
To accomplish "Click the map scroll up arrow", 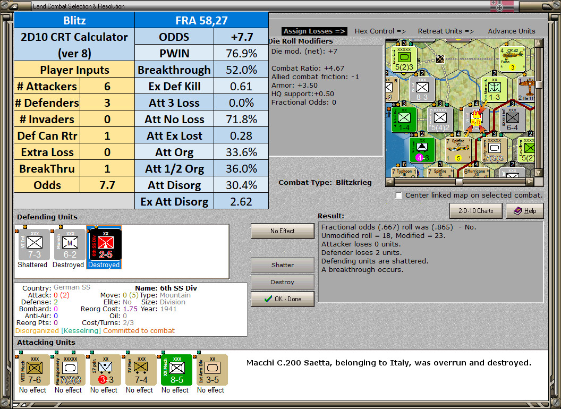I will tap(539, 43).
